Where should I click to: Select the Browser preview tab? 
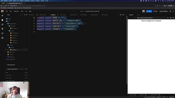131,15
